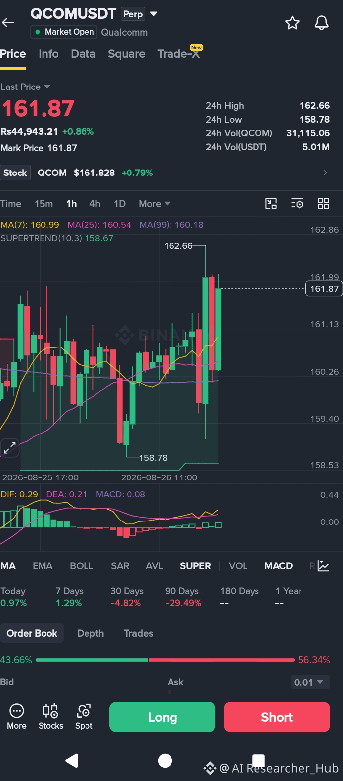Tap the 7 Days 1.29% performance
The image size is (343, 781).
(69, 597)
